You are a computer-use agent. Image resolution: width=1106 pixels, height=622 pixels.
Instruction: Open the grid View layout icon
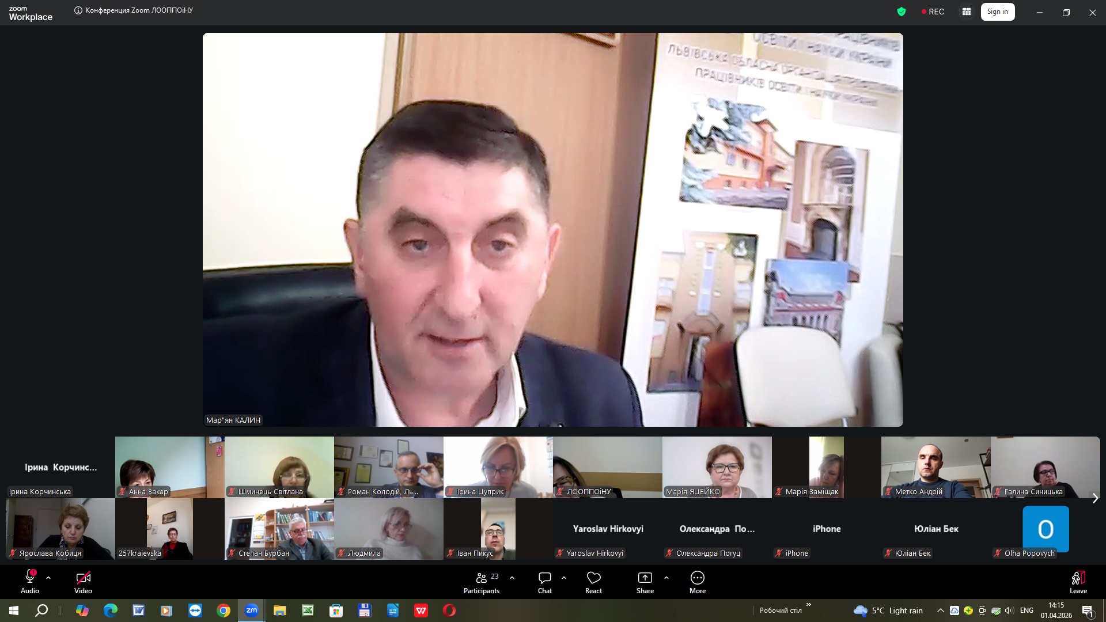coord(967,12)
